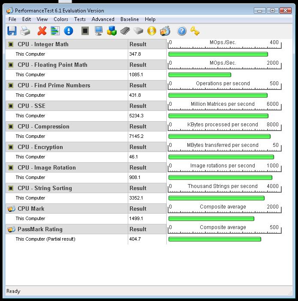
Task: Open the Baseline menu
Action: pos(129,19)
